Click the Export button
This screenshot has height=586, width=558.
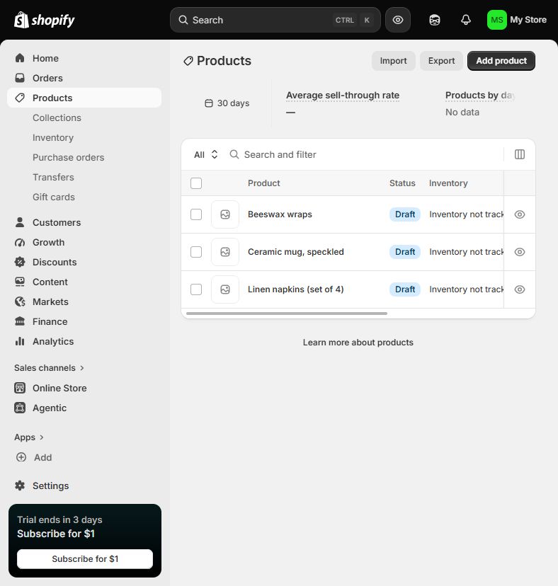tap(441, 61)
